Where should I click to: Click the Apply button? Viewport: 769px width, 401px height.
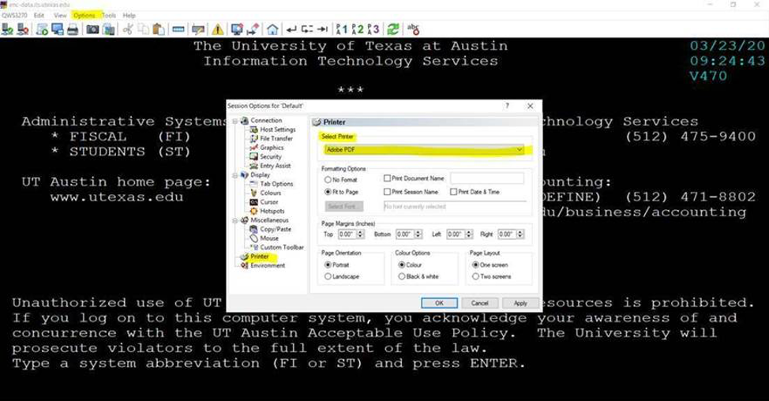click(520, 303)
